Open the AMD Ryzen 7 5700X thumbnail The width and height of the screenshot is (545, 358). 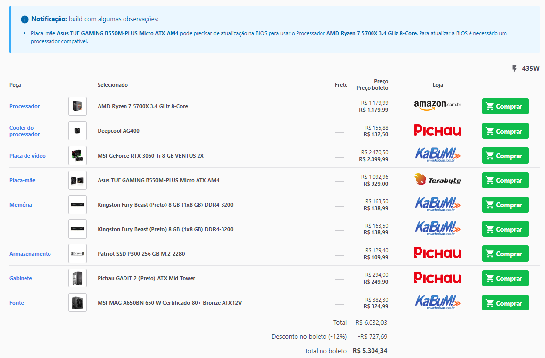point(77,106)
